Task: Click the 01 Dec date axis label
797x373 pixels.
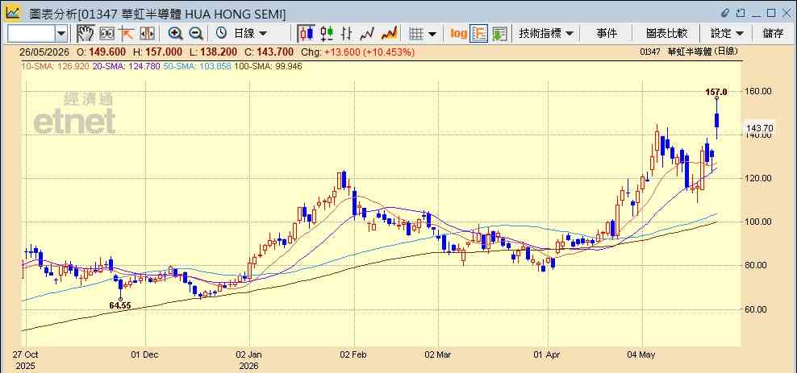Action: coord(145,354)
